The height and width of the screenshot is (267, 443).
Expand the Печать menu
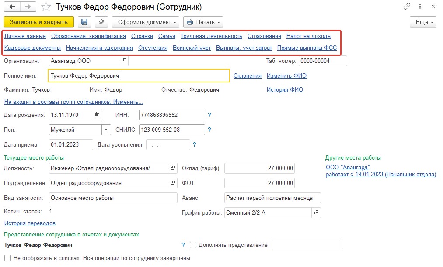pyautogui.click(x=203, y=22)
